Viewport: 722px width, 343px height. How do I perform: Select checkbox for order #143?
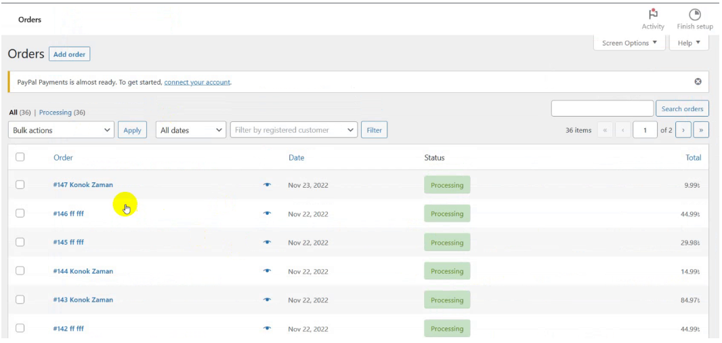tap(20, 299)
